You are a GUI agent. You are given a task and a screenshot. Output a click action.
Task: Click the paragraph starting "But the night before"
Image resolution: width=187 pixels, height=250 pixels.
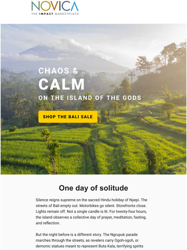[x=89, y=240]
